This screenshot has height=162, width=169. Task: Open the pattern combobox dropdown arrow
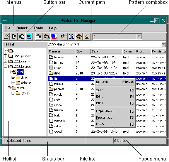139,37
